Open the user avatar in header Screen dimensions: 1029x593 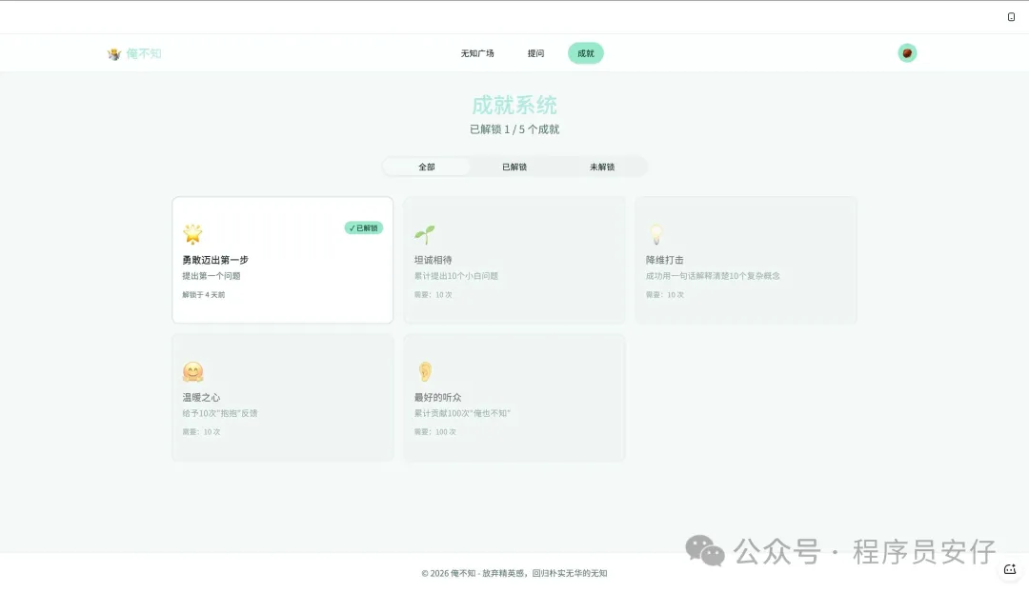[907, 53]
